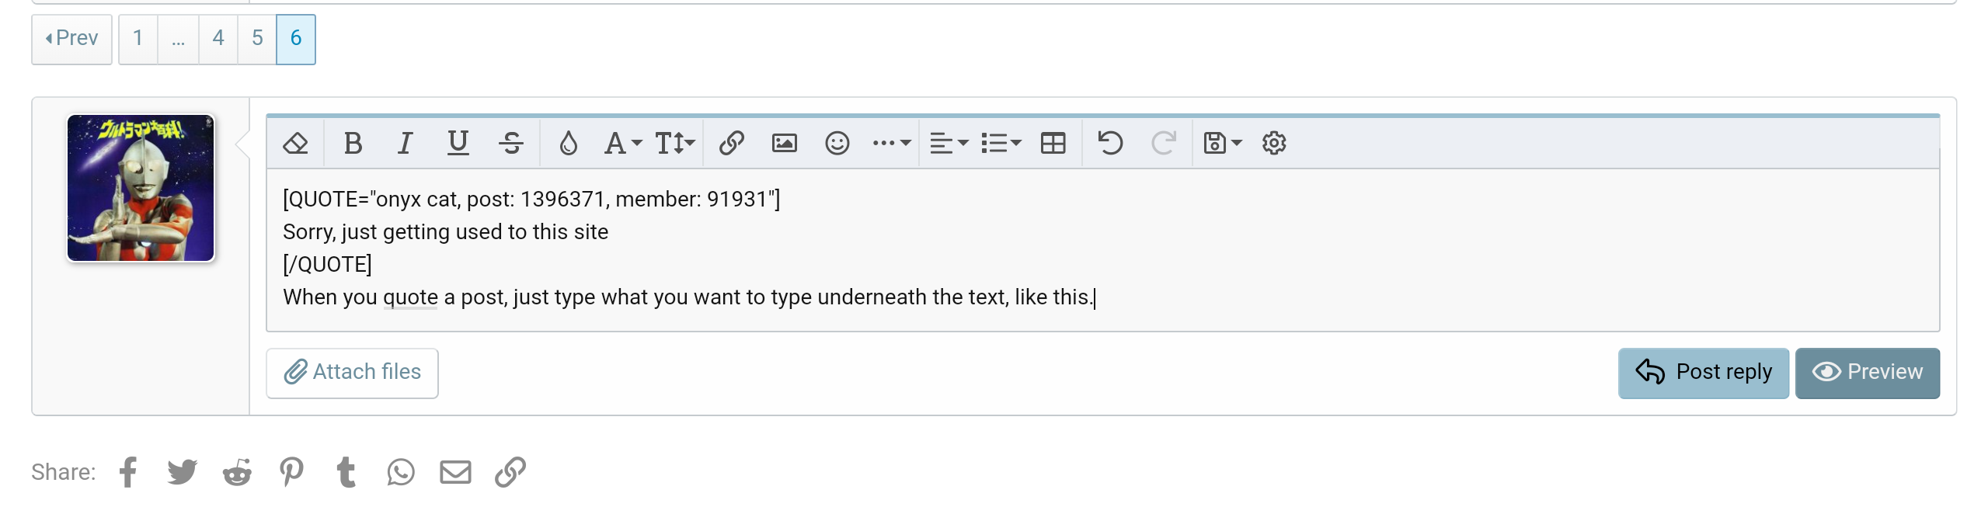Toggle underline formatting

[x=458, y=144]
